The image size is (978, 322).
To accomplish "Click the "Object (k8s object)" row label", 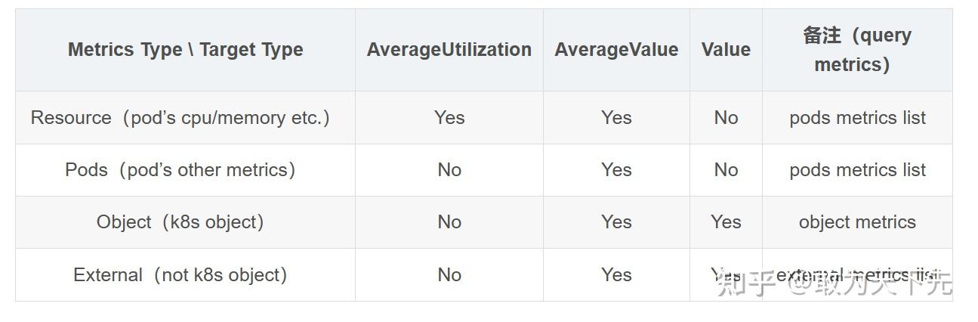I will point(180,222).
